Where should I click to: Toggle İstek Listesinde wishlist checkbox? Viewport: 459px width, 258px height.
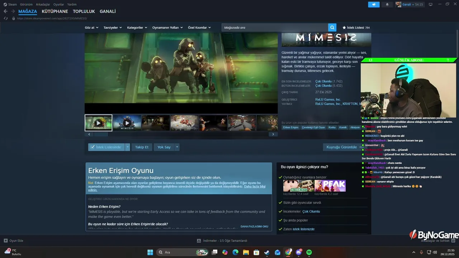93,147
